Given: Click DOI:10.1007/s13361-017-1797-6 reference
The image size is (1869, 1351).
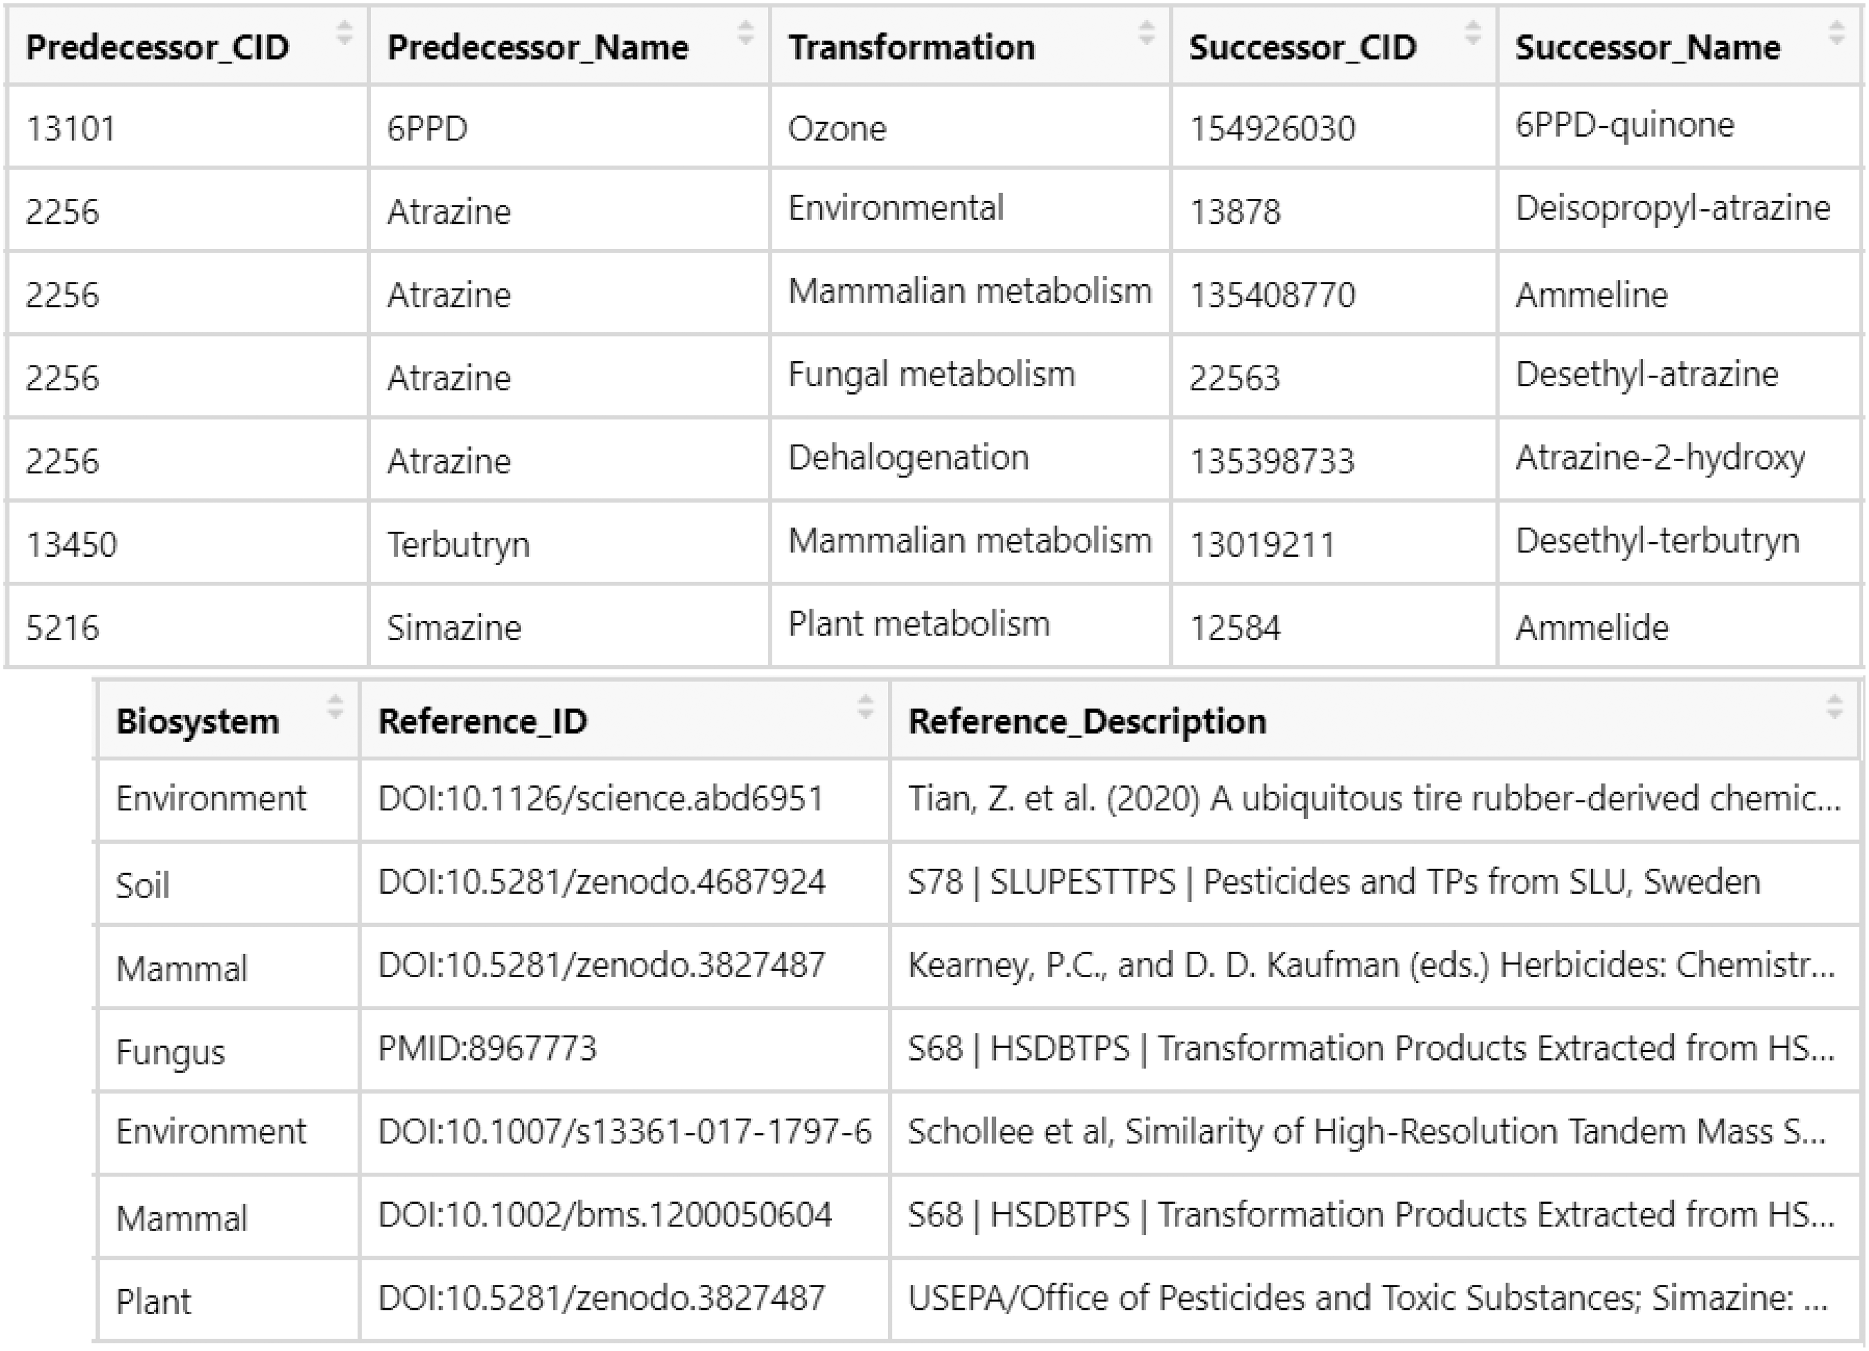Looking at the screenshot, I should [624, 1132].
